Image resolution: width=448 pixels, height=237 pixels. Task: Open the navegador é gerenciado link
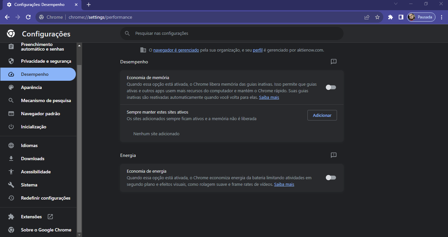pyautogui.click(x=176, y=50)
